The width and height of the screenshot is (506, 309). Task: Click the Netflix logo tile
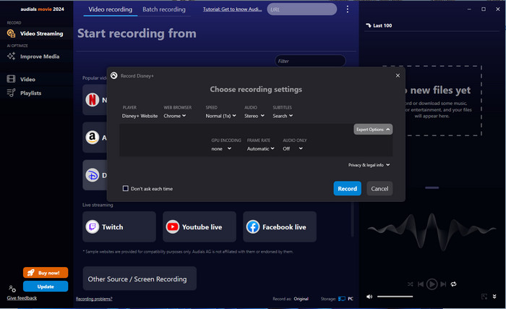93,100
